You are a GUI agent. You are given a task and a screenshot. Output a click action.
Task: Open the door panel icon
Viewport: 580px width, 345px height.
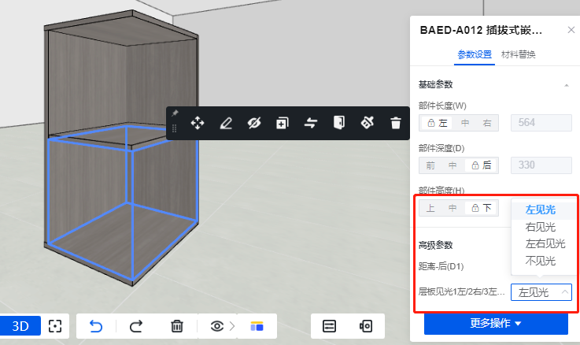pos(339,123)
